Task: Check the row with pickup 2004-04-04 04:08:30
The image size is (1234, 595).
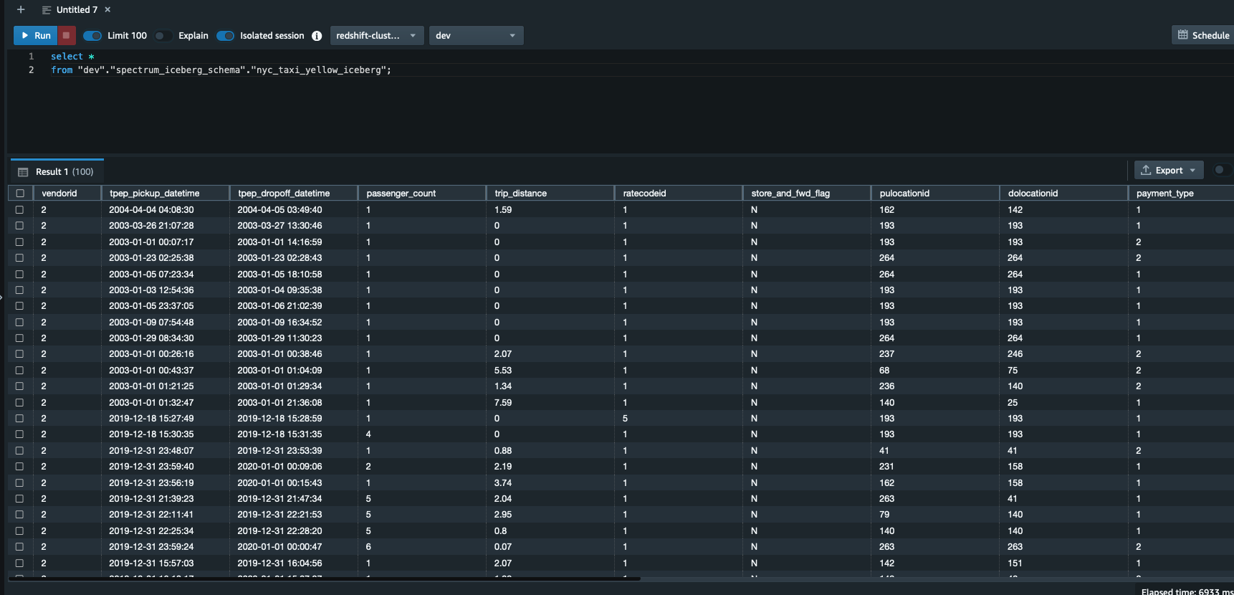Action: [19, 209]
